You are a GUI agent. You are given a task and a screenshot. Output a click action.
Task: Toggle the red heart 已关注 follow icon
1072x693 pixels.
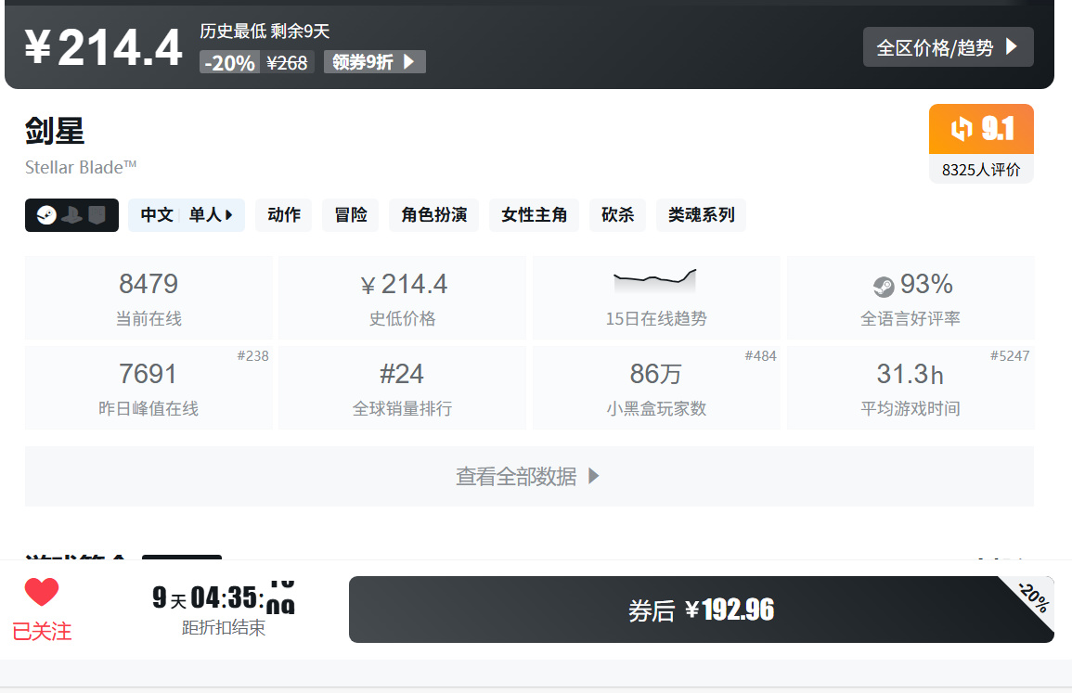coord(42,592)
